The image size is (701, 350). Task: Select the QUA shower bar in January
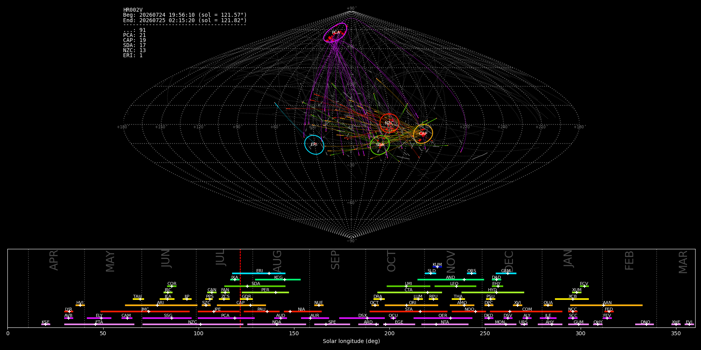[548, 305]
